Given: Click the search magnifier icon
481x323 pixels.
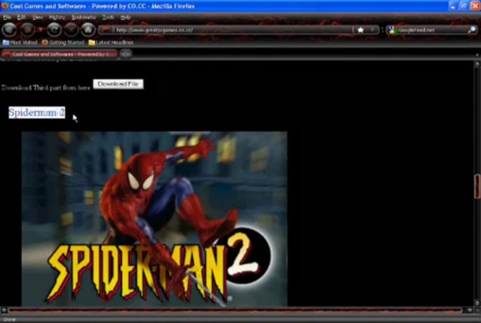Looking at the screenshot, I should click(472, 30).
